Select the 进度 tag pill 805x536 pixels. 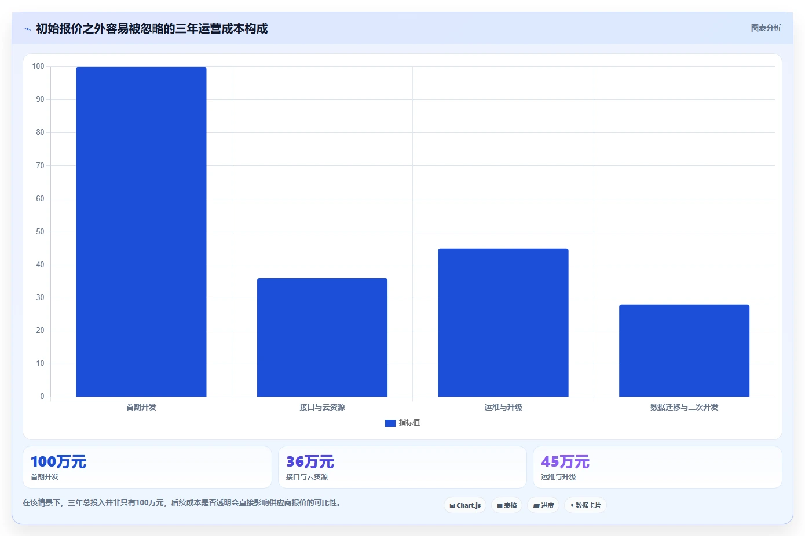point(543,505)
